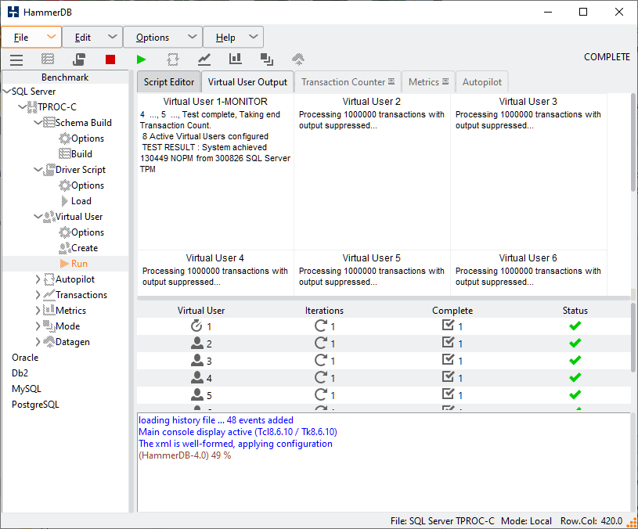This screenshot has height=529, width=638.
Task: Click the person icon for virtual user 4
Action: [197, 377]
